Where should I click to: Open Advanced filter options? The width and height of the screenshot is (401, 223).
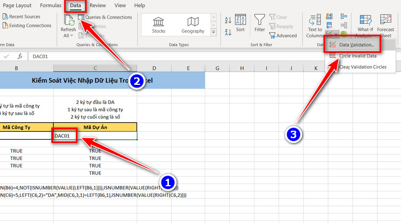pyautogui.click(x=283, y=35)
